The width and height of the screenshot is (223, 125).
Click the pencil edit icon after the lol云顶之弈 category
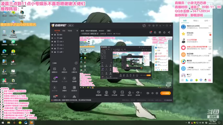click(x=97, y=34)
